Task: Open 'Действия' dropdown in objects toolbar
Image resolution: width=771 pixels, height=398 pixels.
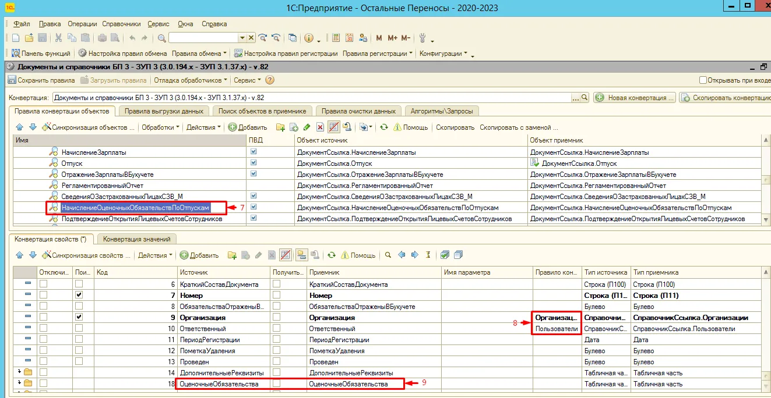Action: click(x=203, y=127)
